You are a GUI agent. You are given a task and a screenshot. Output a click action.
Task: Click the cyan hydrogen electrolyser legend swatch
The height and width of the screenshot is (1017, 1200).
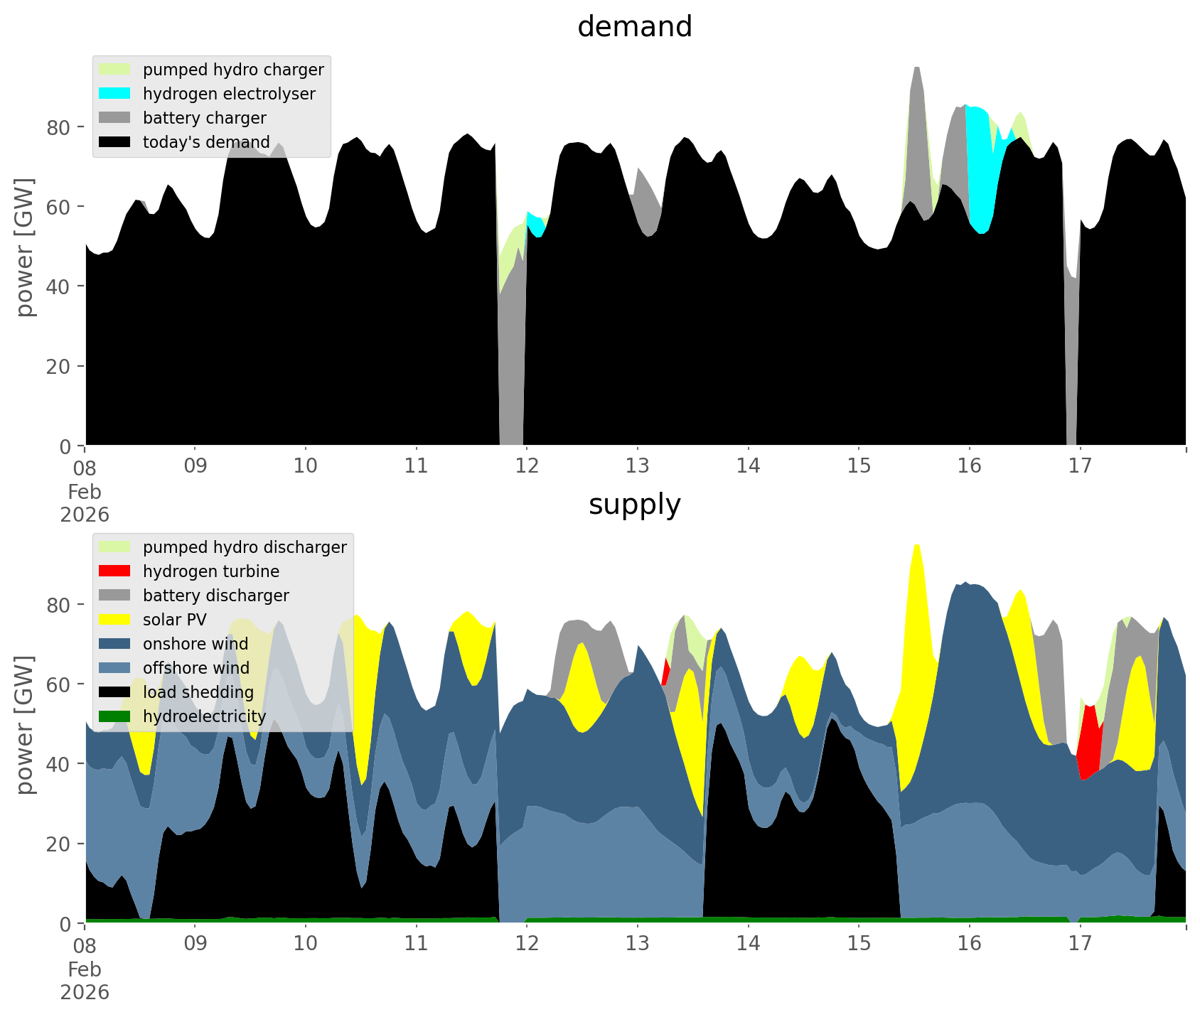tap(114, 94)
